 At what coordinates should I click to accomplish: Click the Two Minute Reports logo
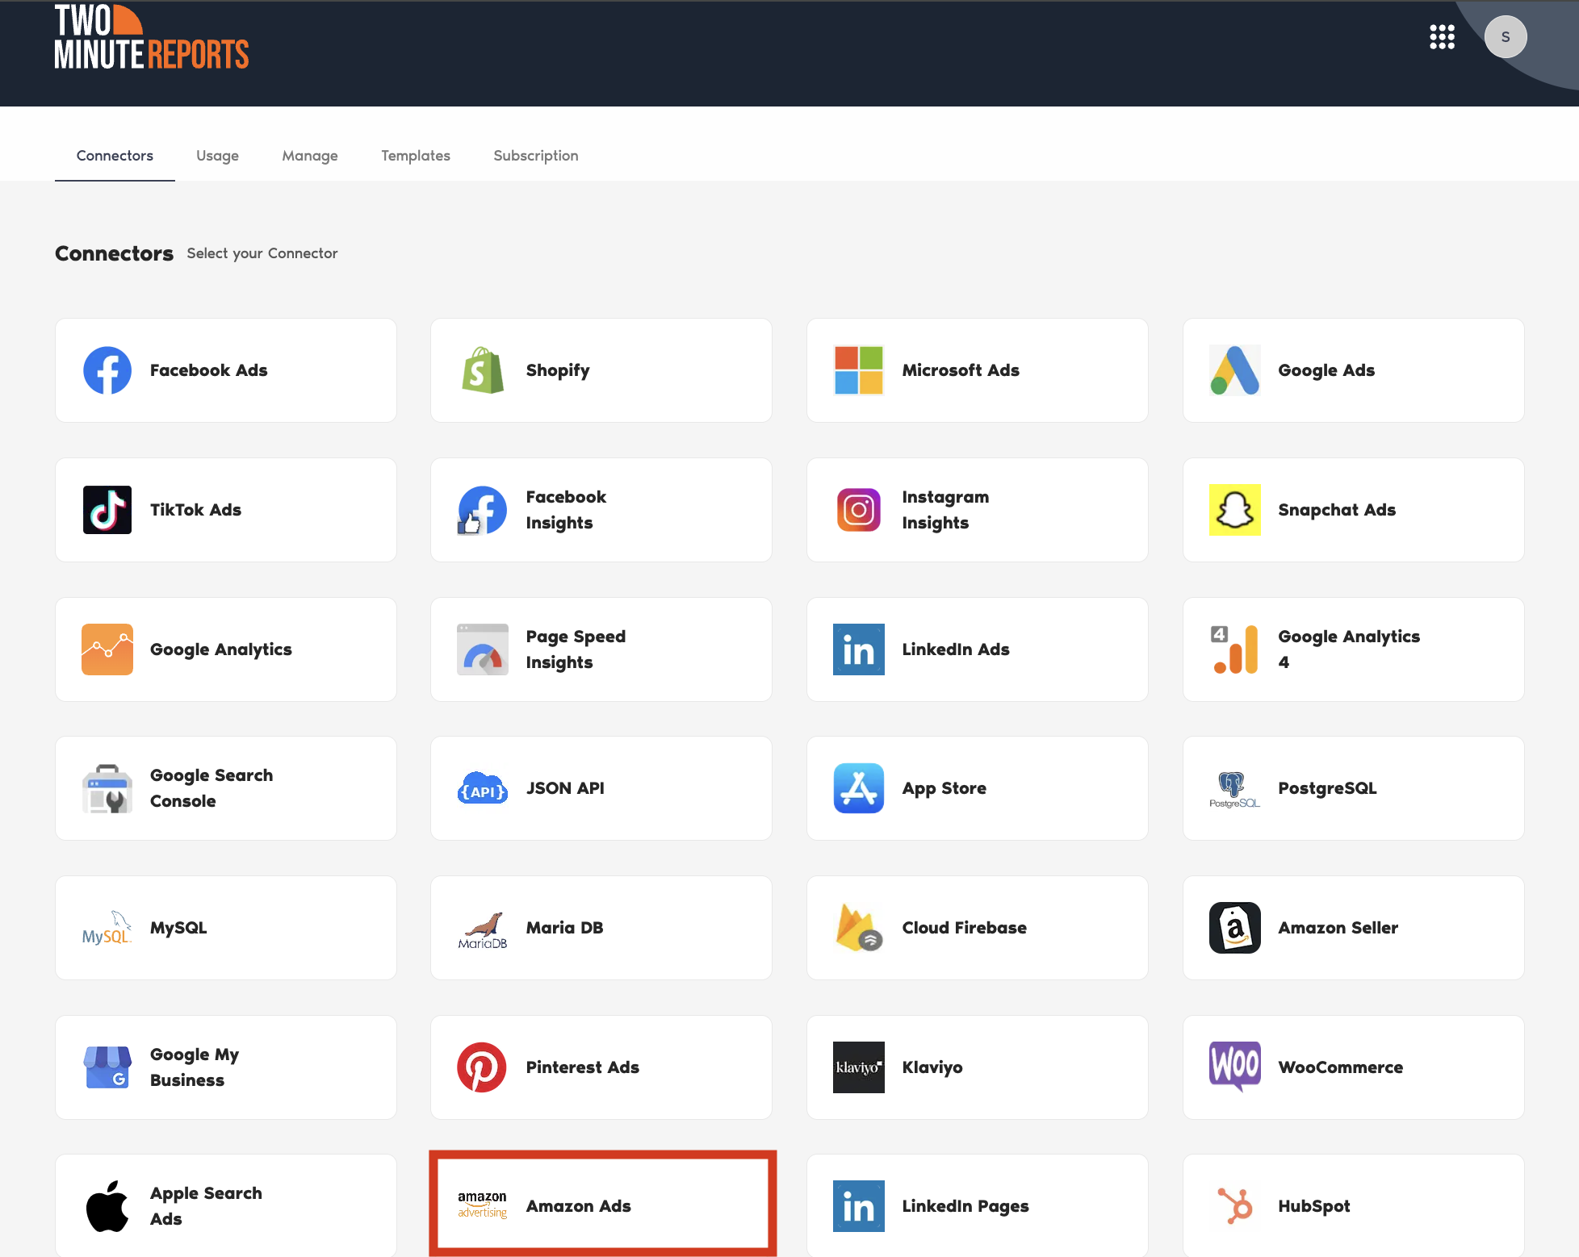pos(152,39)
